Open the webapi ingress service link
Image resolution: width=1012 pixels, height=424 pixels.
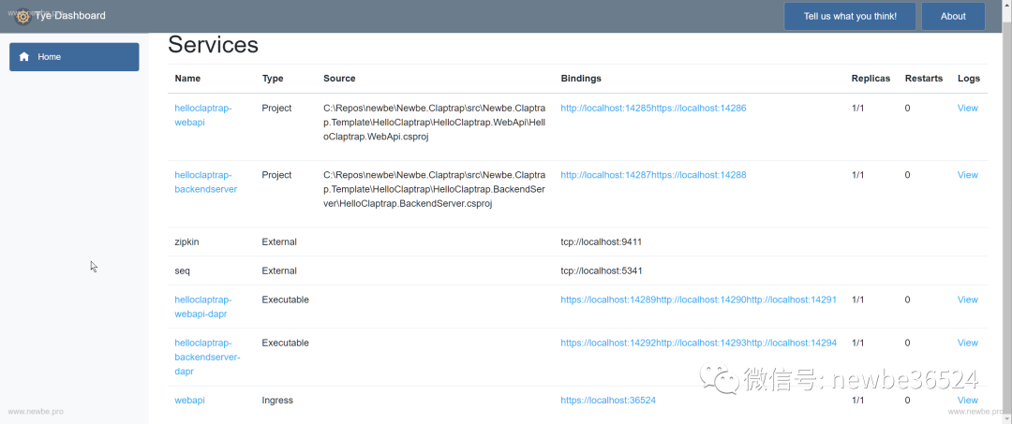[x=189, y=401]
